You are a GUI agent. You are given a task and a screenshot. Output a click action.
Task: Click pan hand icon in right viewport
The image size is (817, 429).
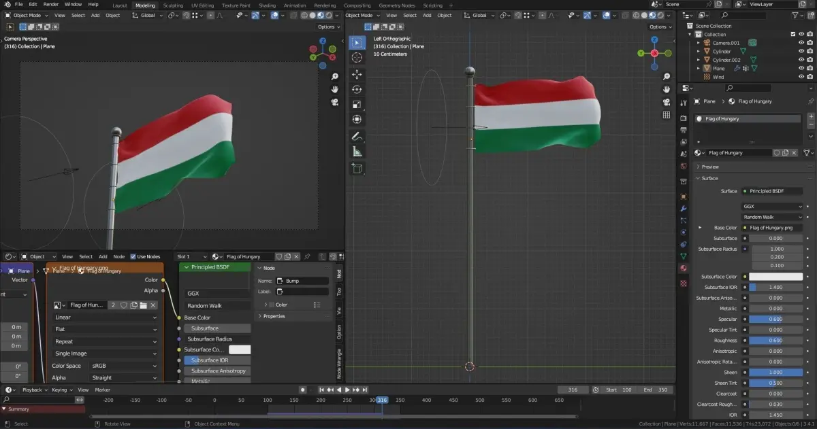667,89
